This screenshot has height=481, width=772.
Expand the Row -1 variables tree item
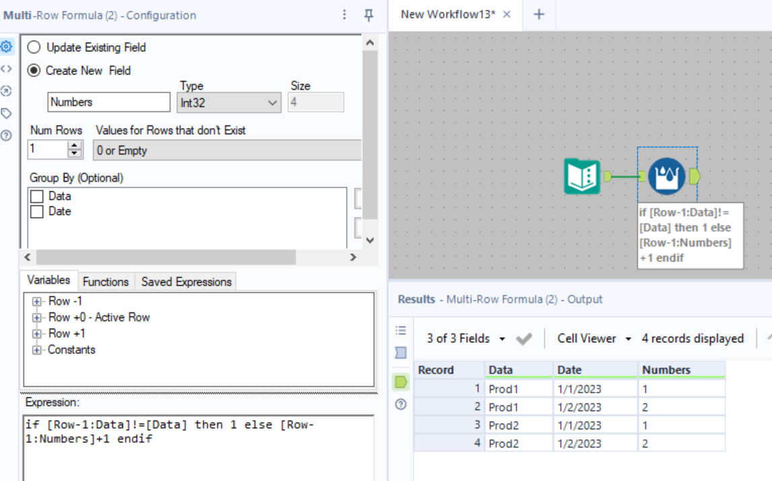pos(37,300)
